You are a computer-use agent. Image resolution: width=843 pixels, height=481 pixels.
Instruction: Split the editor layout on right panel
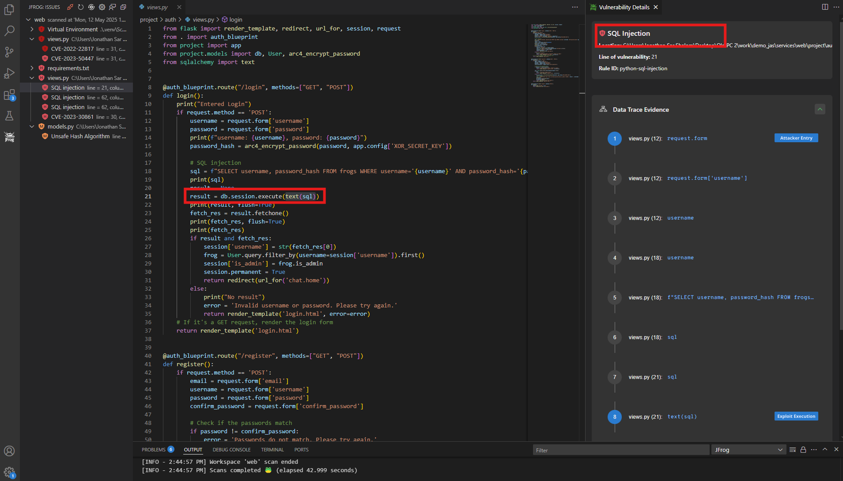tap(825, 7)
